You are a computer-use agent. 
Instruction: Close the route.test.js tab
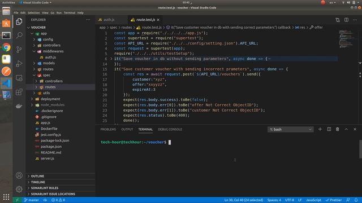point(158,20)
